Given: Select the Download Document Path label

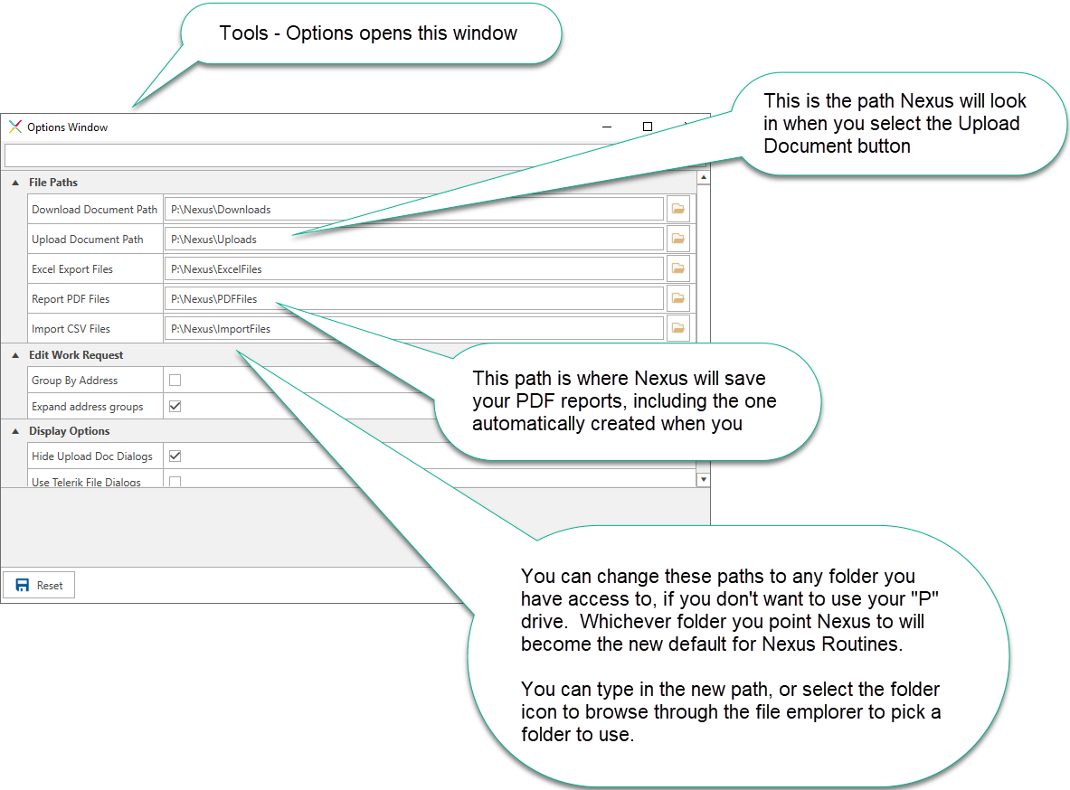Looking at the screenshot, I should [94, 210].
